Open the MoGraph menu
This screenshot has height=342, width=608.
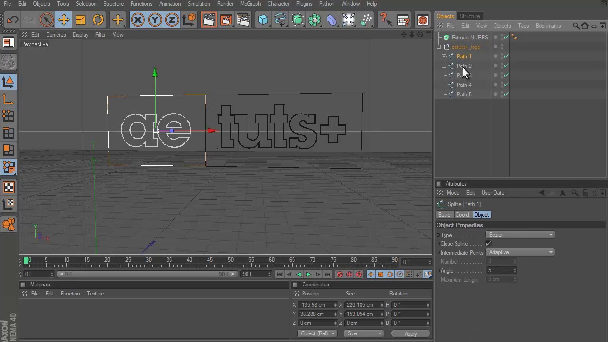[x=250, y=4]
